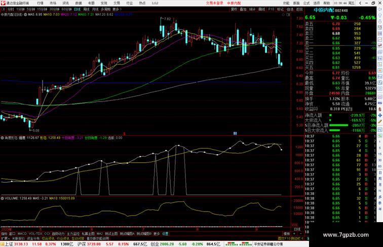Open the 数据 menu
The image size is (383, 247).
coord(79,3)
